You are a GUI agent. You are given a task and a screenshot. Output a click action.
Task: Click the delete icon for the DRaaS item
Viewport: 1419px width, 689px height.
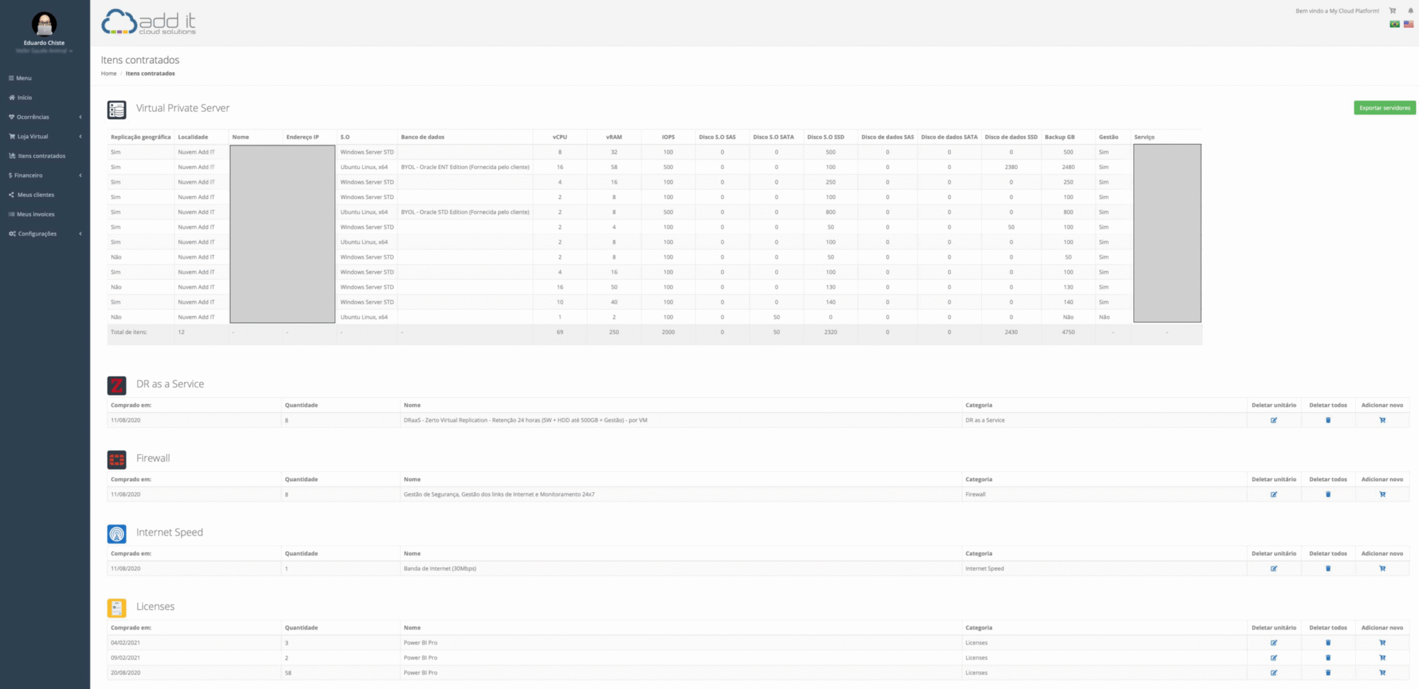coord(1328,420)
